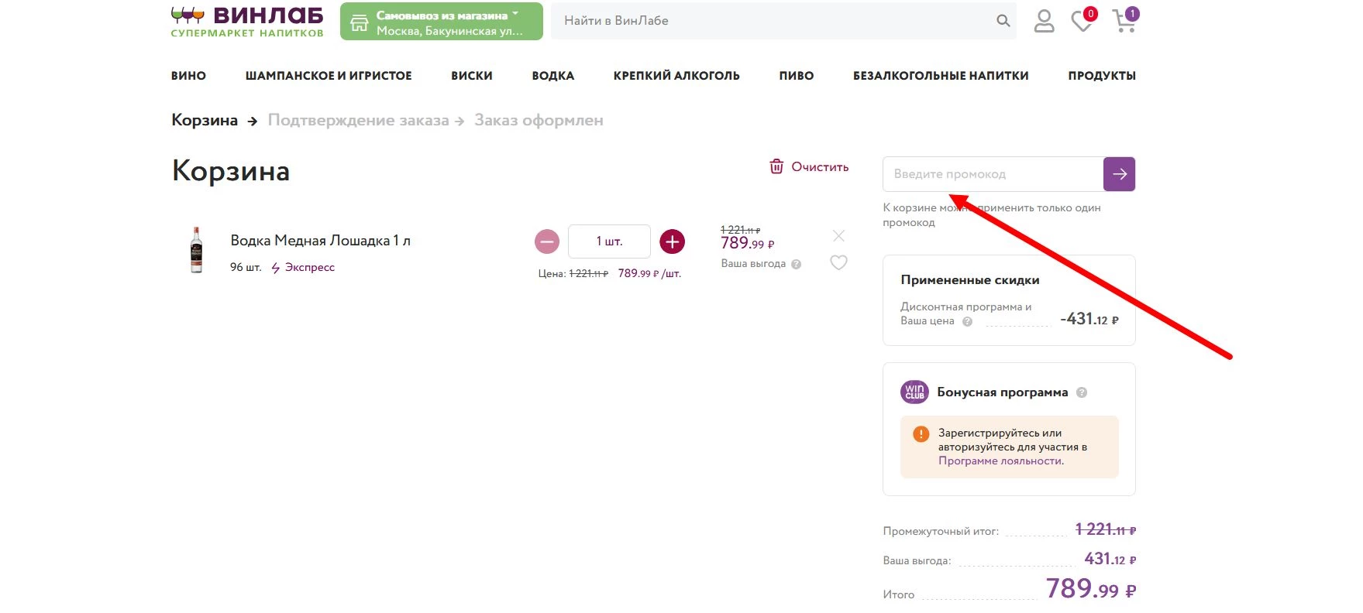
Task: Open the shopping cart icon in header
Action: [x=1124, y=21]
